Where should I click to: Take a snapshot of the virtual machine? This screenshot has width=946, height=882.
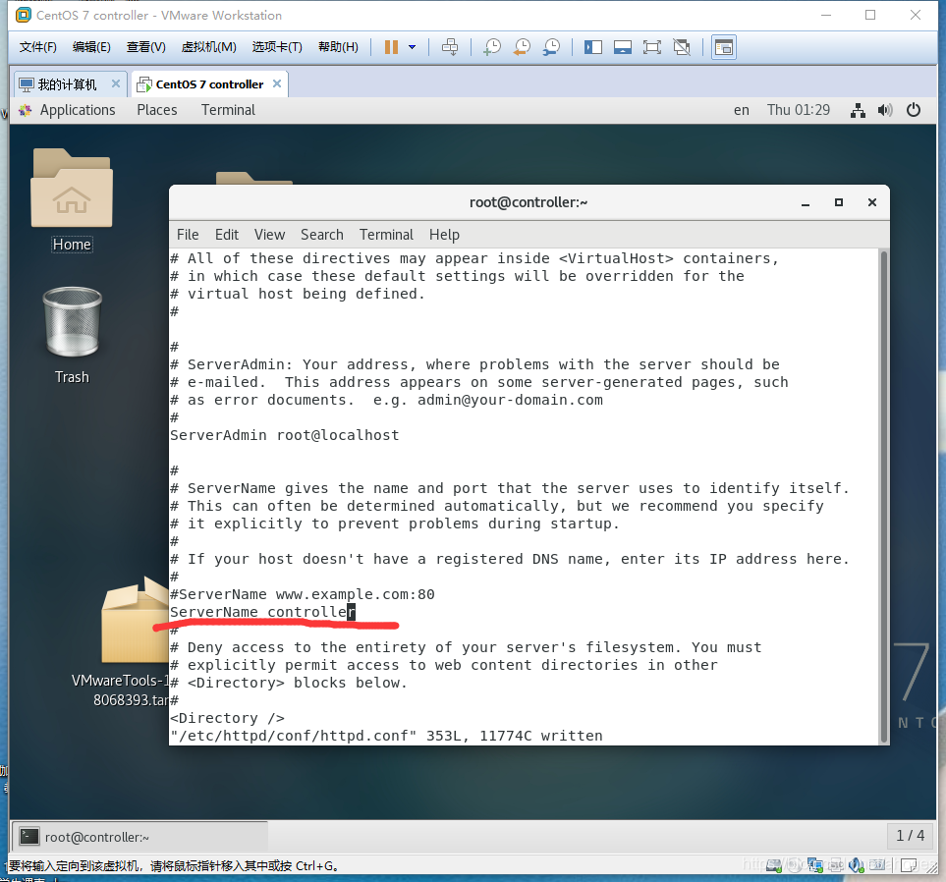(491, 46)
